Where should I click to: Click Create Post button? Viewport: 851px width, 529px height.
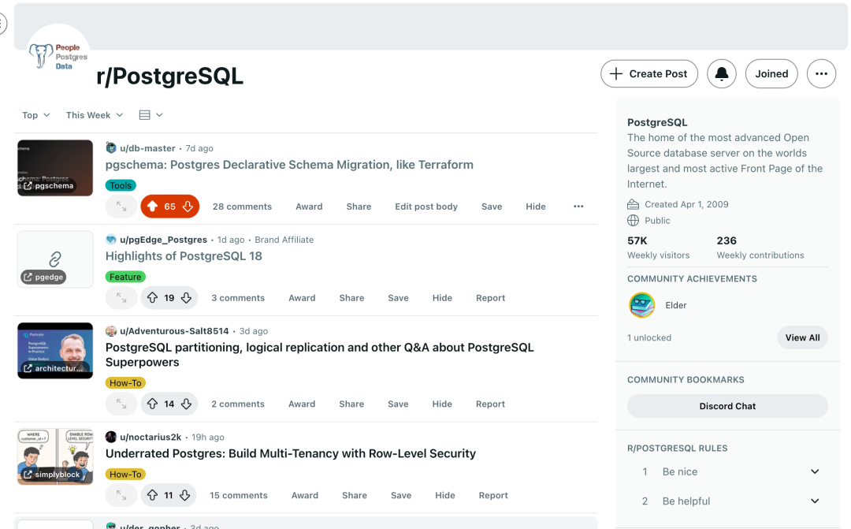pyautogui.click(x=649, y=74)
